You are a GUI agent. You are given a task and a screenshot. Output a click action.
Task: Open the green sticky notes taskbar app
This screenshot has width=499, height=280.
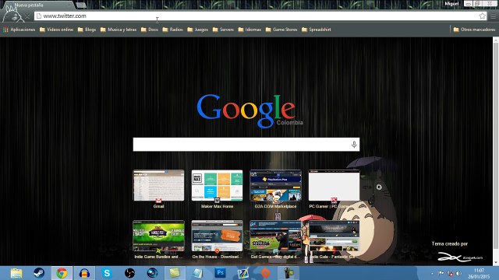tap(175, 273)
